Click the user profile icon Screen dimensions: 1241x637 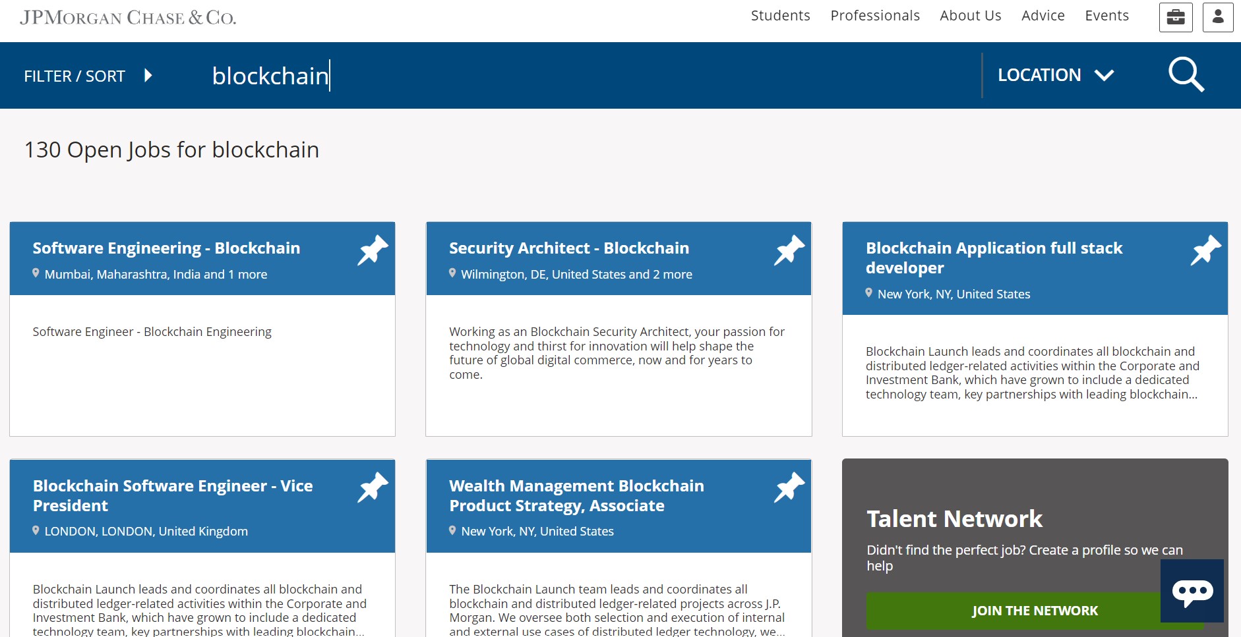click(1219, 16)
